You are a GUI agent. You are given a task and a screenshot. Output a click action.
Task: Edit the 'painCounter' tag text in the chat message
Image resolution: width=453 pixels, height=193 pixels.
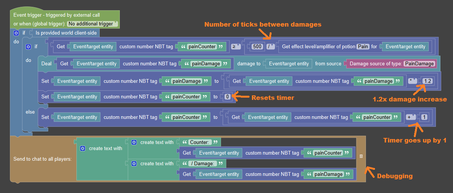coord(328,153)
